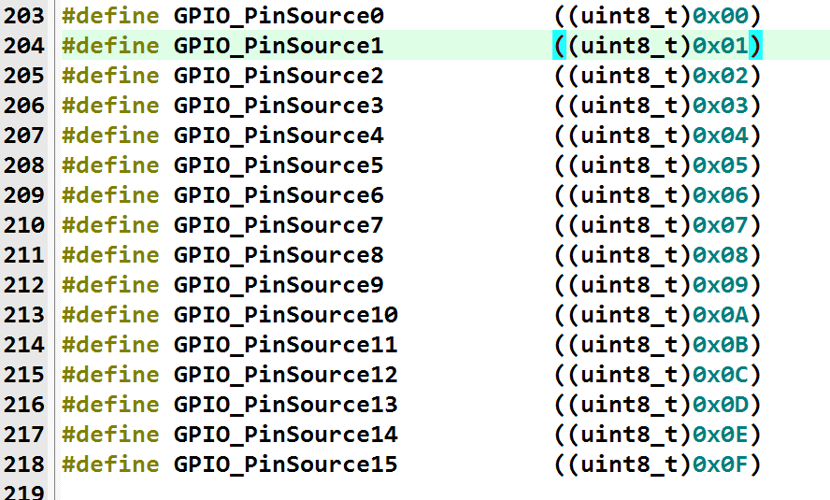Click the uint8_t cast on line 208

click(x=629, y=165)
